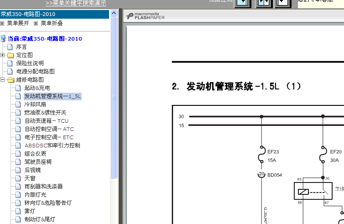Click the page icon beside 后视镜
Viewport: 344px width, 224px height.
(18, 170)
